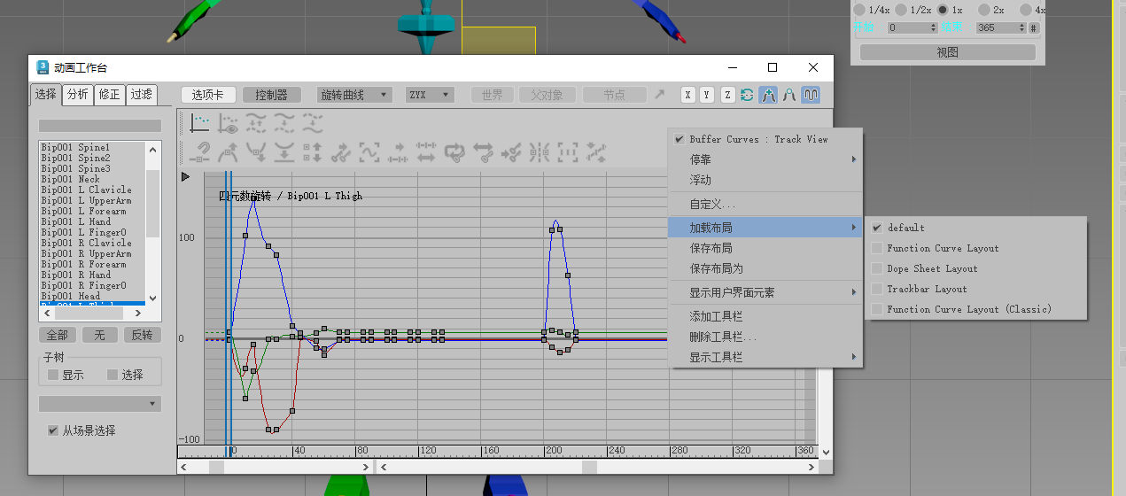Select Dope Sheet Layout option
Image resolution: width=1126 pixels, height=496 pixels.
[976, 268]
